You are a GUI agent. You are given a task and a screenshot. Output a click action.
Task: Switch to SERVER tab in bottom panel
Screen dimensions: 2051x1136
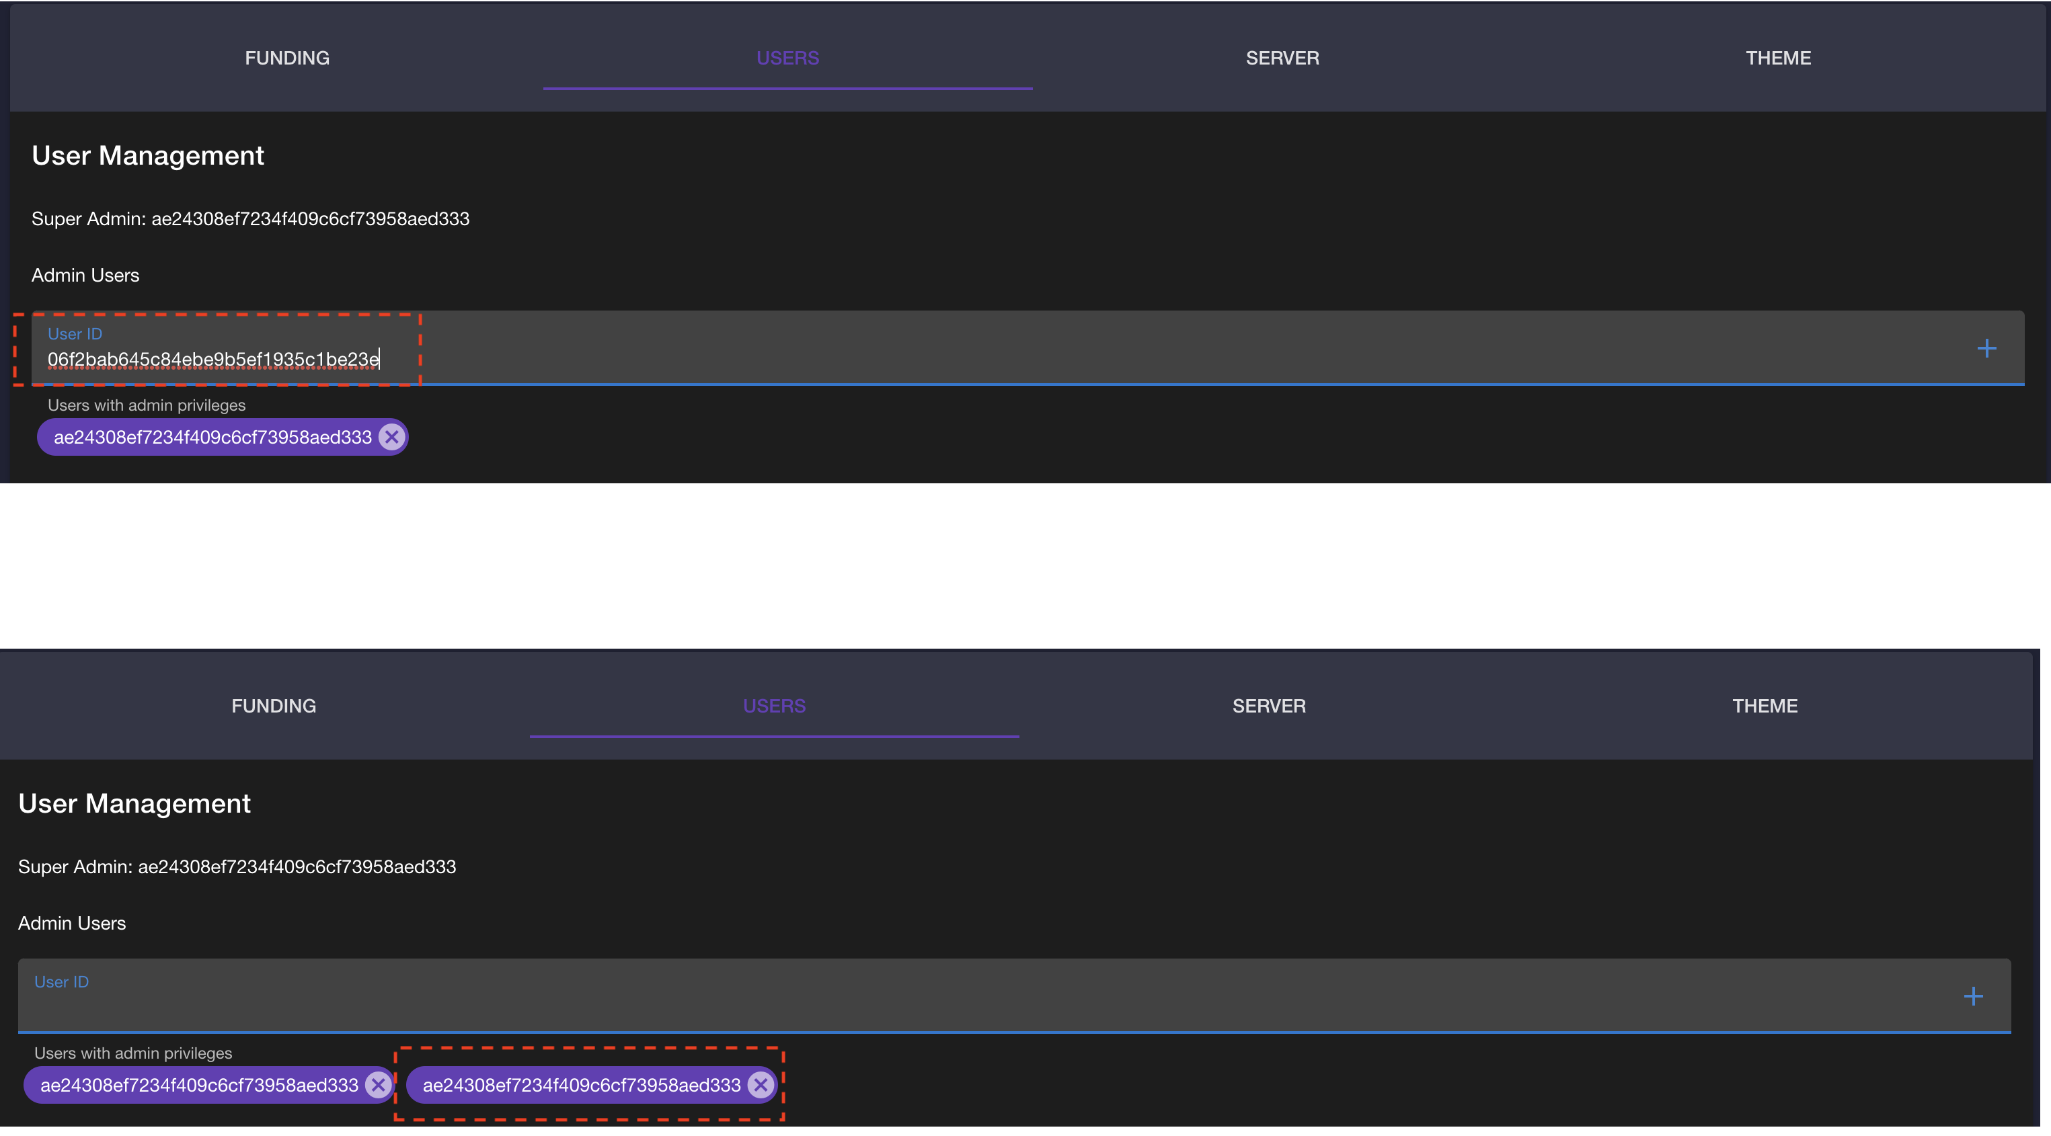tap(1268, 706)
